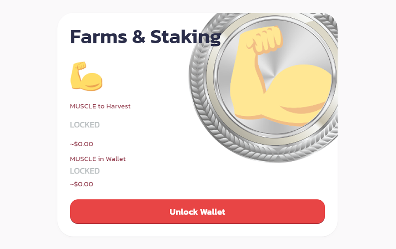Click the MUSCLE in Wallet label
The height and width of the screenshot is (249, 396).
pyautogui.click(x=98, y=159)
